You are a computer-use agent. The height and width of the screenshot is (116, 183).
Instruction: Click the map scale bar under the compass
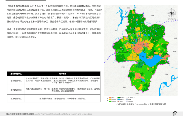(x=172, y=19)
